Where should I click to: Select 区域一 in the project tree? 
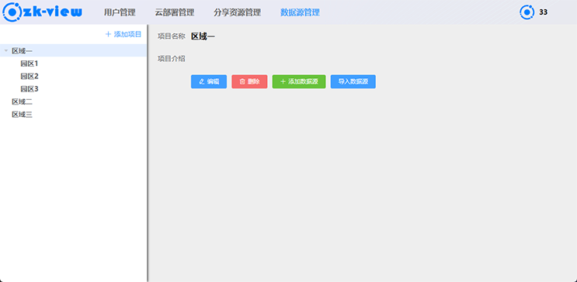73,50
